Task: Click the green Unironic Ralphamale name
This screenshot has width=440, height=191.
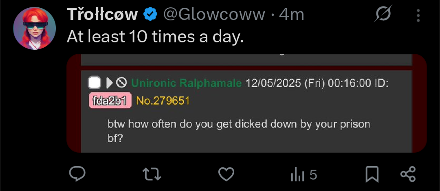Action: [x=186, y=83]
